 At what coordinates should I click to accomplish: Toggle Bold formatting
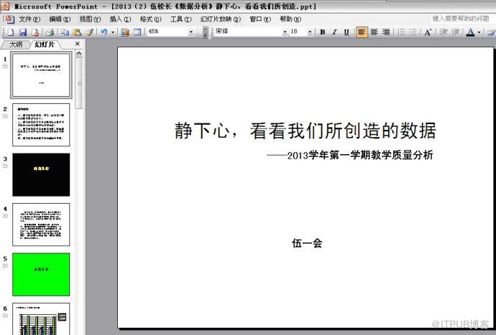[322, 32]
